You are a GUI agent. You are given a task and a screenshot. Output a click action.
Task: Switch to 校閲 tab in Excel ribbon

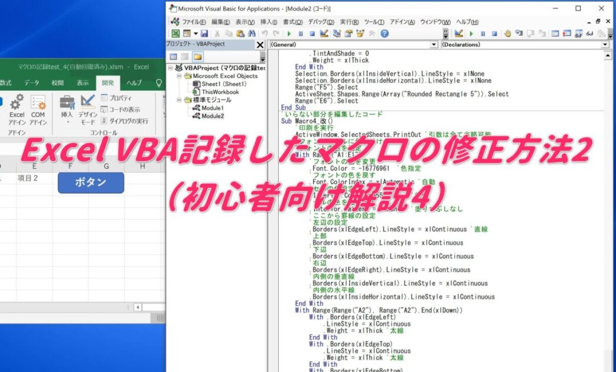point(58,83)
